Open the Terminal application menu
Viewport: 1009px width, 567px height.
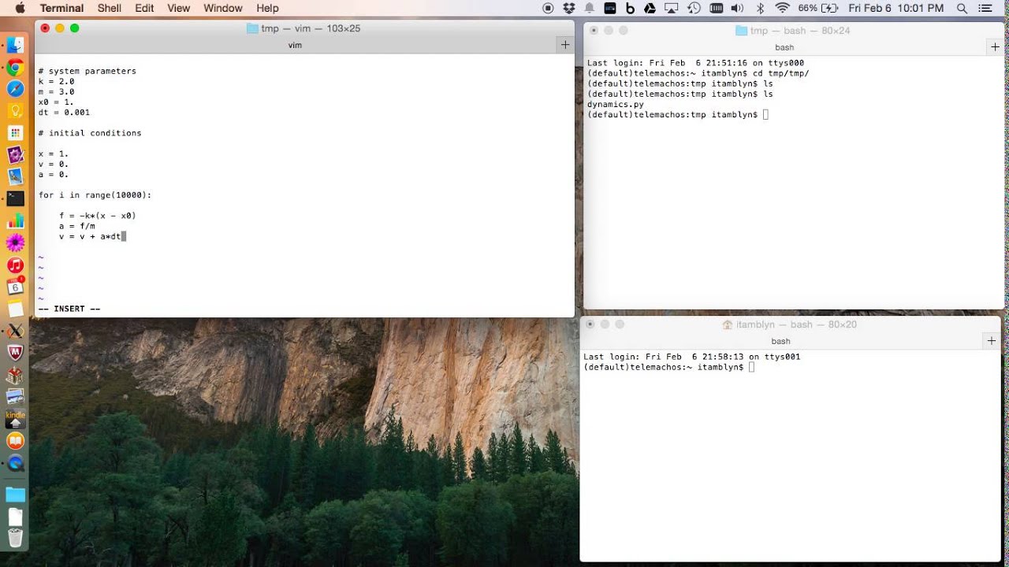point(61,8)
